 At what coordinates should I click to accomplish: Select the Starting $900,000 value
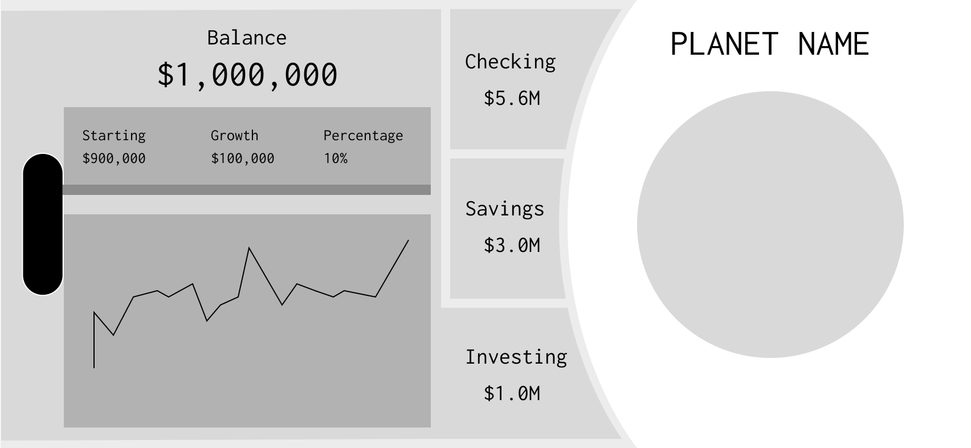[x=114, y=158]
